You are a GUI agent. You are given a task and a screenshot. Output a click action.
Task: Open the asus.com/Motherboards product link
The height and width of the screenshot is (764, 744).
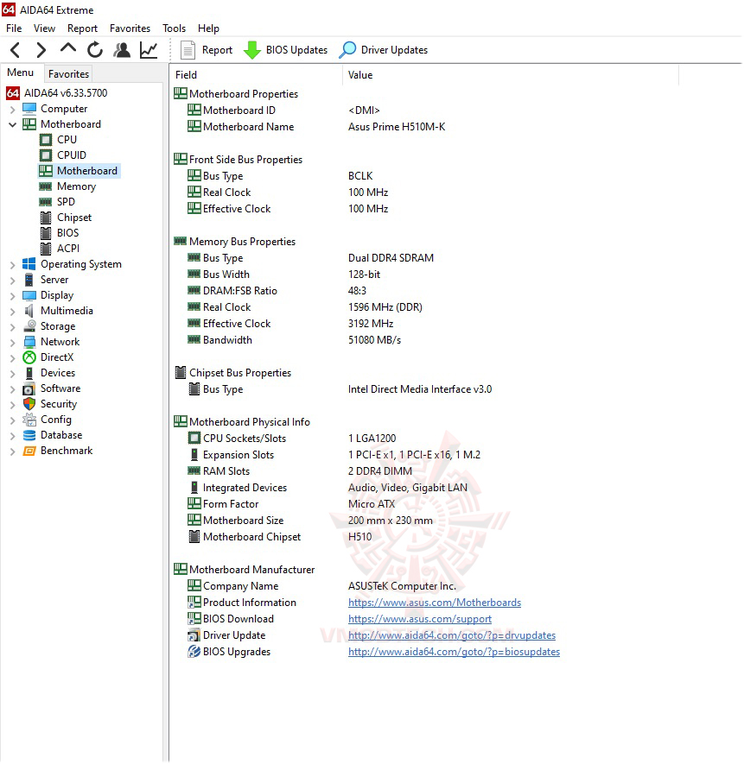pyautogui.click(x=434, y=603)
